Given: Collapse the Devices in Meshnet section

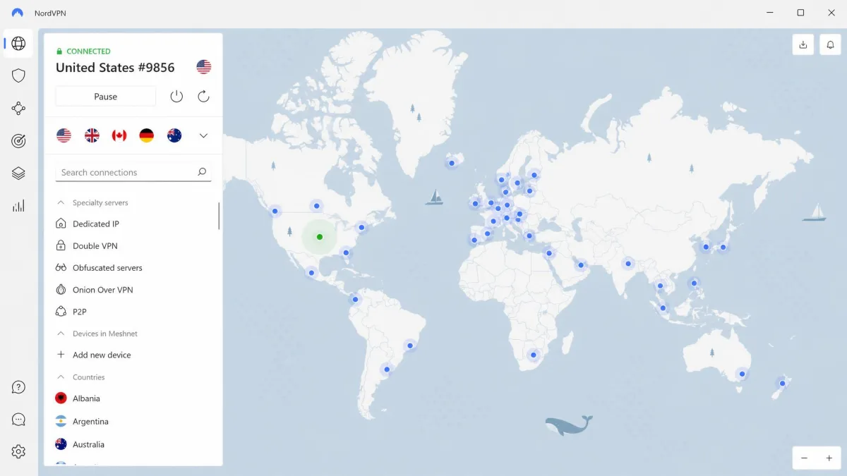Looking at the screenshot, I should (61, 334).
